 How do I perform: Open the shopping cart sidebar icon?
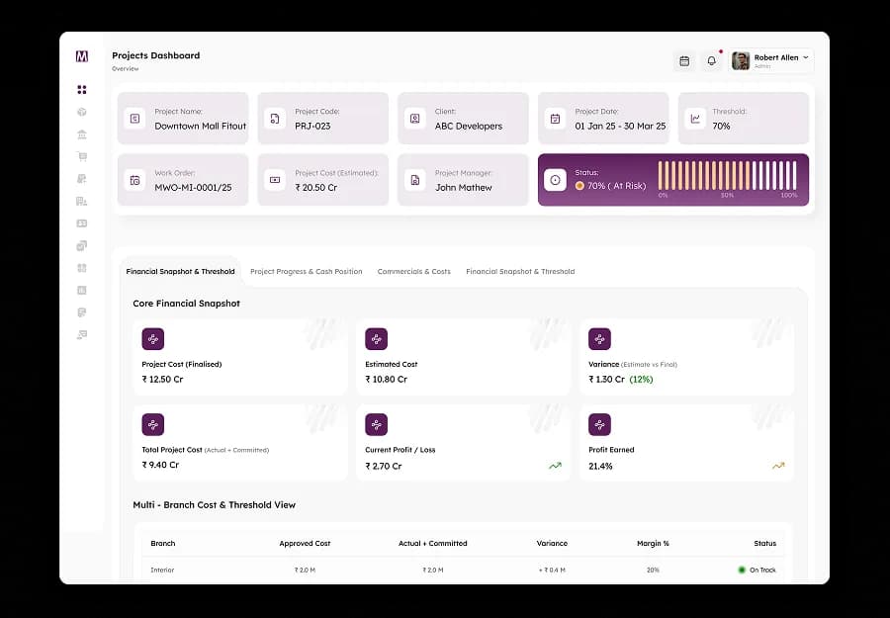(x=82, y=156)
